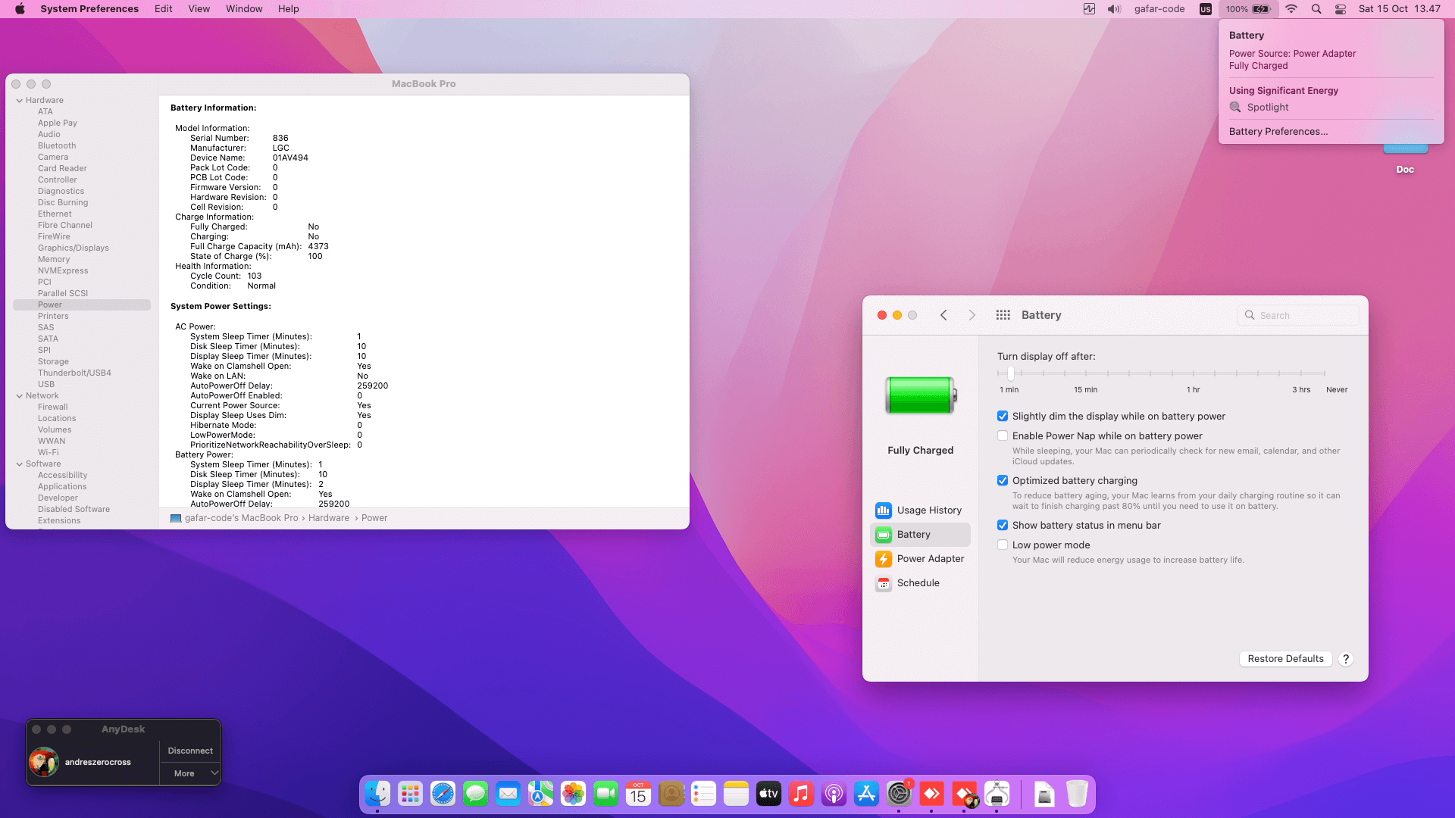Collapse the Network tree section

tap(20, 396)
